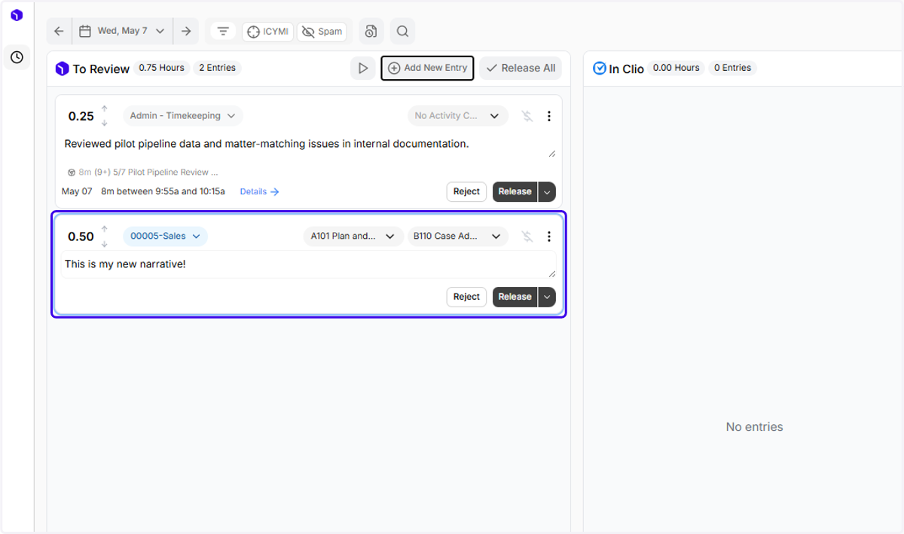Click the To Review purple cube icon

63,69
